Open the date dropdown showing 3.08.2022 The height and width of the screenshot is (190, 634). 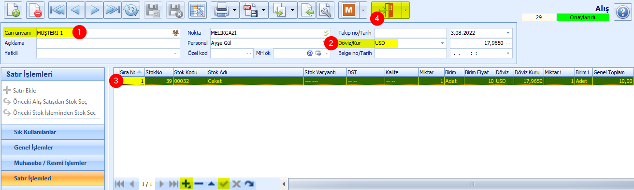[508, 33]
